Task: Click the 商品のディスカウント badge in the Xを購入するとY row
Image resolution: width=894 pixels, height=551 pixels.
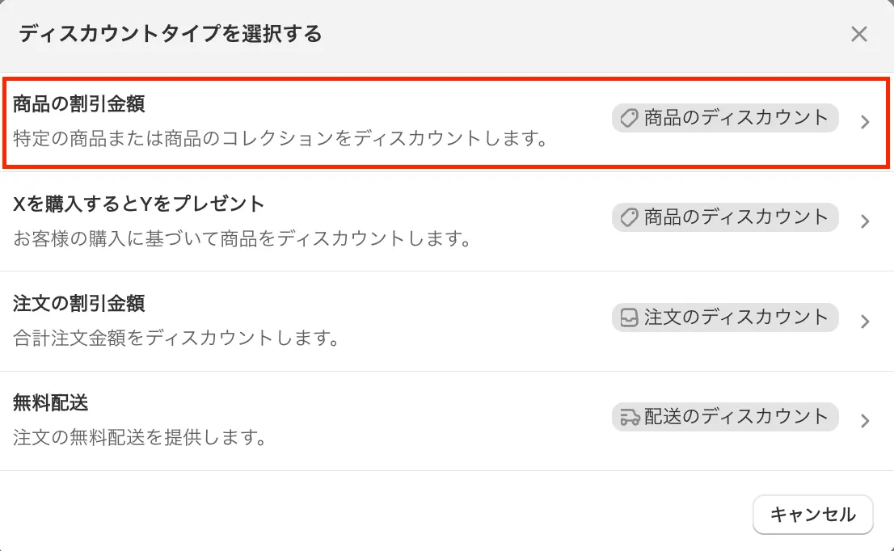Action: pos(736,217)
